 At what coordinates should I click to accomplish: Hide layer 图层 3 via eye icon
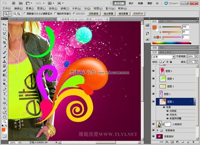coord(153,86)
